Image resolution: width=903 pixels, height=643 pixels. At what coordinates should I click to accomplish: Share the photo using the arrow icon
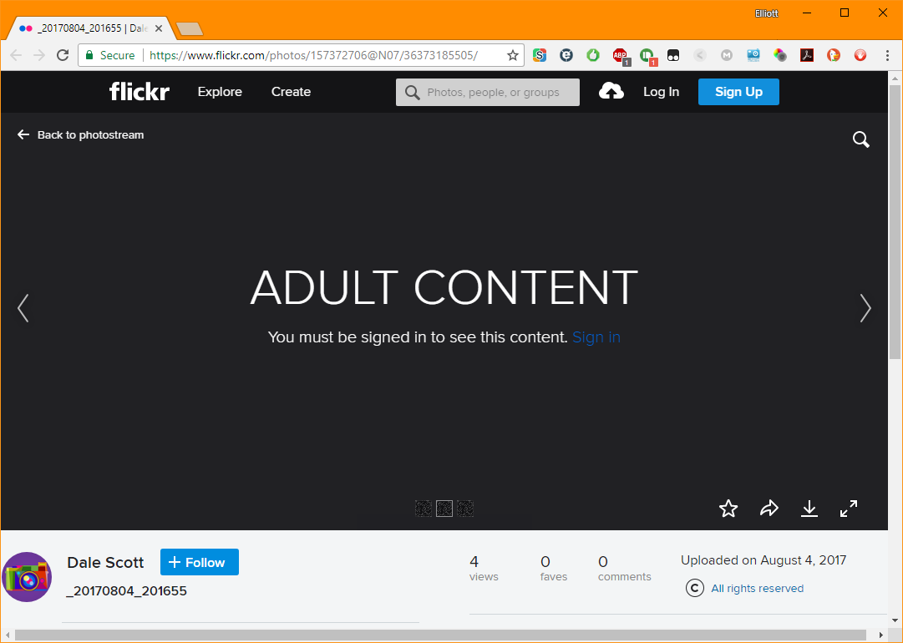(x=769, y=509)
